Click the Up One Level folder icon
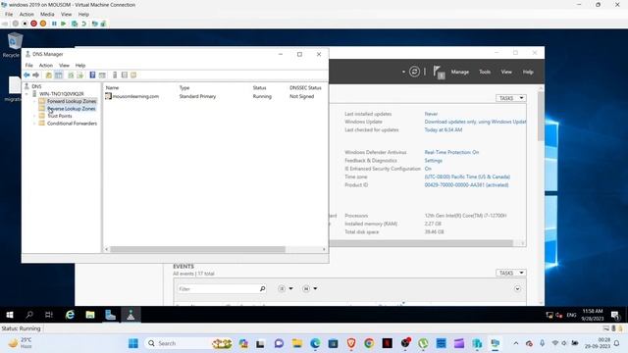 [x=49, y=75]
